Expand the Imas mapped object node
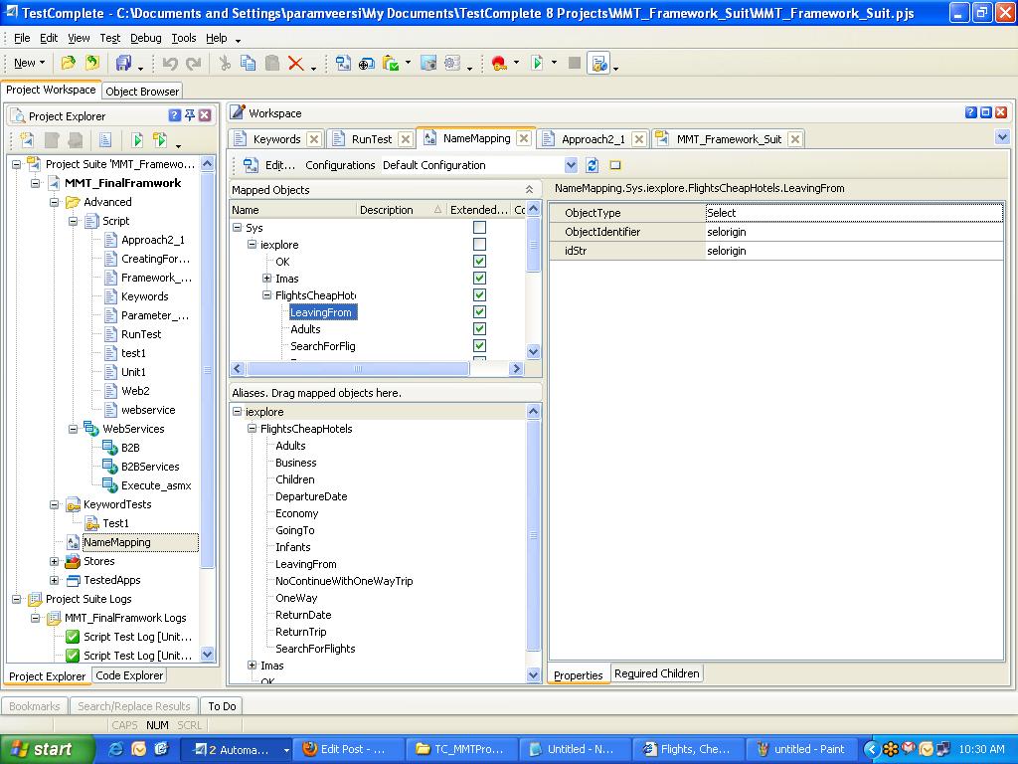This screenshot has height=764, width=1018. click(266, 279)
